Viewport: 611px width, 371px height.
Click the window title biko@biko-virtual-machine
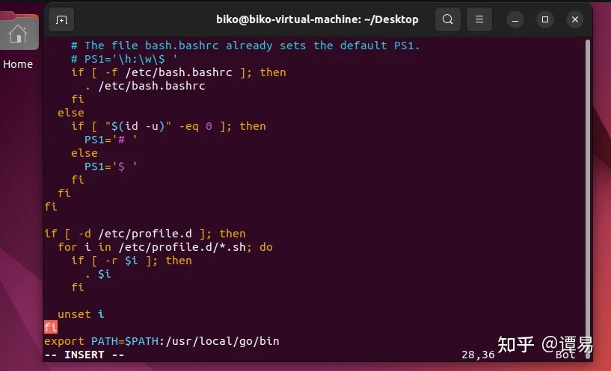[317, 19]
